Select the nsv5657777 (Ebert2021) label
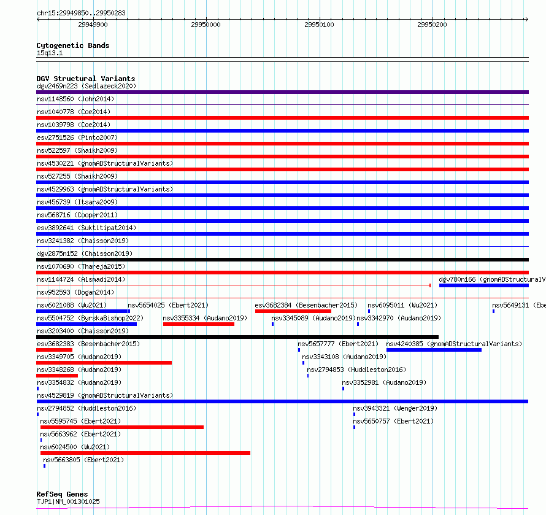Viewport: 546px width, 515px height. [x=338, y=344]
